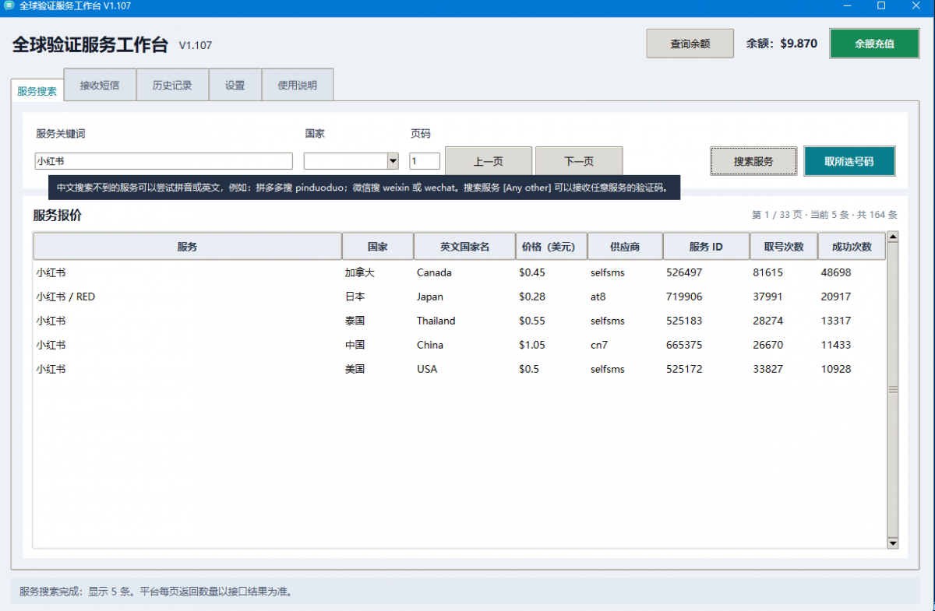Go to next page with 下一页
This screenshot has height=611, width=935.
coord(579,161)
